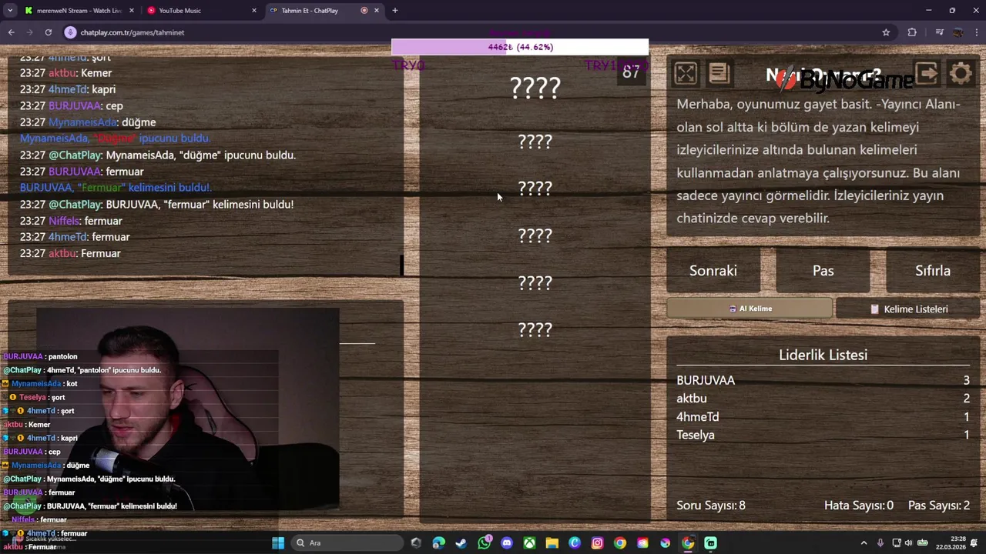
Task: Open the game settings gear icon
Action: pos(961,73)
